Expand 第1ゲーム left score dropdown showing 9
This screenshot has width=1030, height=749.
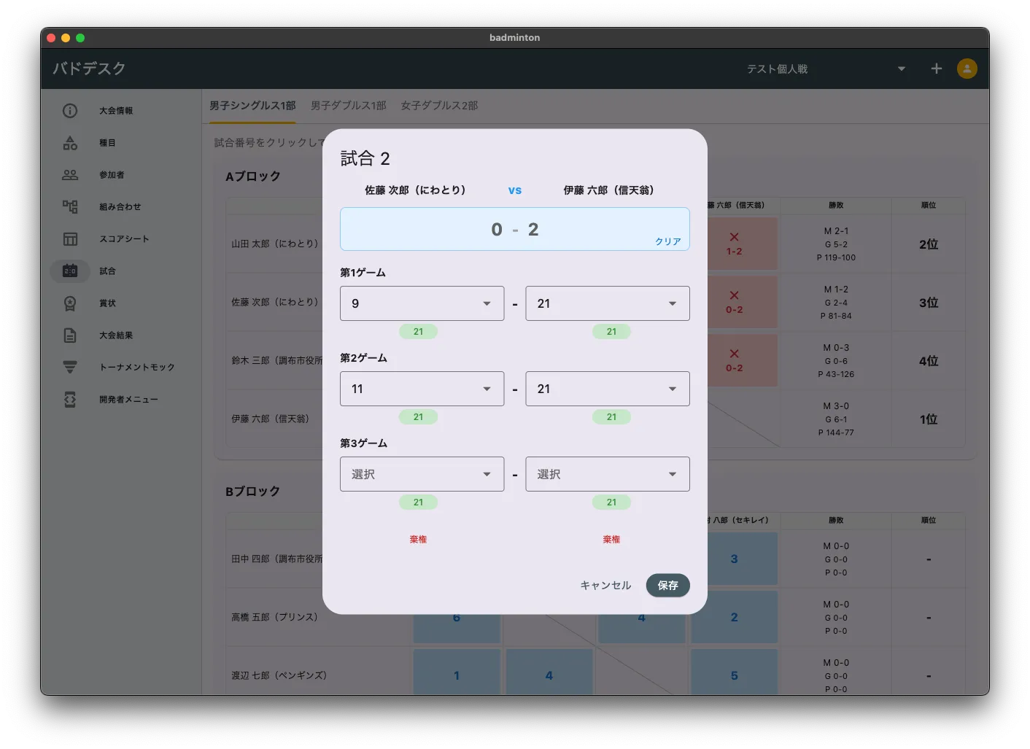click(x=422, y=303)
